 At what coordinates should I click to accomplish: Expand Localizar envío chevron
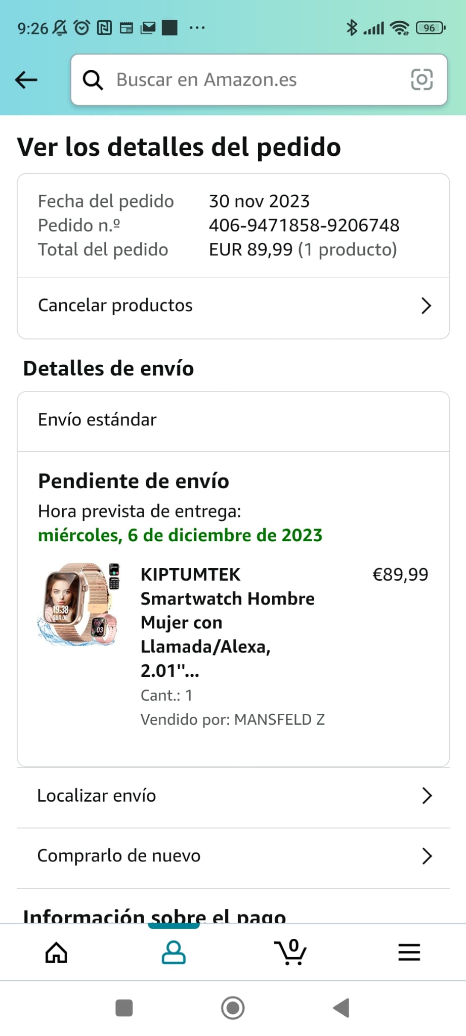[427, 796]
